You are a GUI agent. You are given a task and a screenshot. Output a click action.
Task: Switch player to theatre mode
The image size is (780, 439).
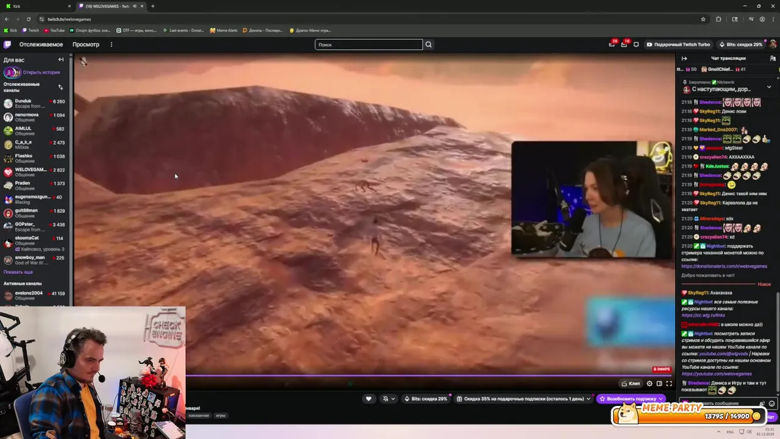click(659, 384)
